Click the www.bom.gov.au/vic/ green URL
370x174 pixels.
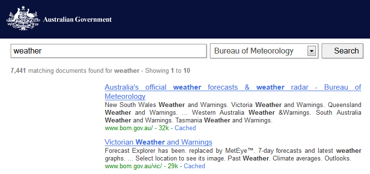133,166
